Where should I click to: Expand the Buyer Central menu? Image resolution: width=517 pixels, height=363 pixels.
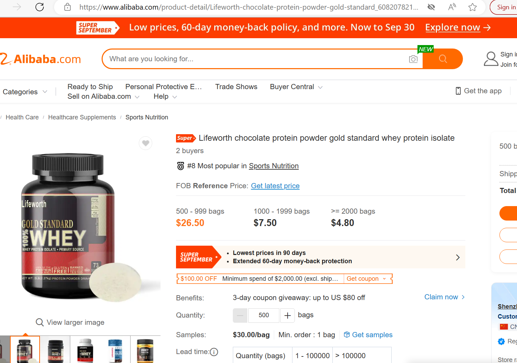point(296,87)
